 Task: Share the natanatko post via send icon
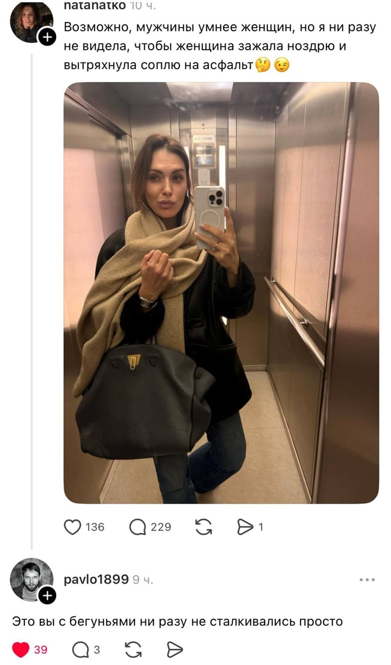pyautogui.click(x=245, y=527)
